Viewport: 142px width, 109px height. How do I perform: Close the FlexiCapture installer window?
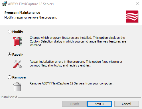137,4
